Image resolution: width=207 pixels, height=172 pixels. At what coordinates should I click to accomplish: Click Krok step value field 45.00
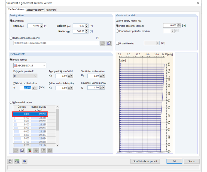(34, 26)
